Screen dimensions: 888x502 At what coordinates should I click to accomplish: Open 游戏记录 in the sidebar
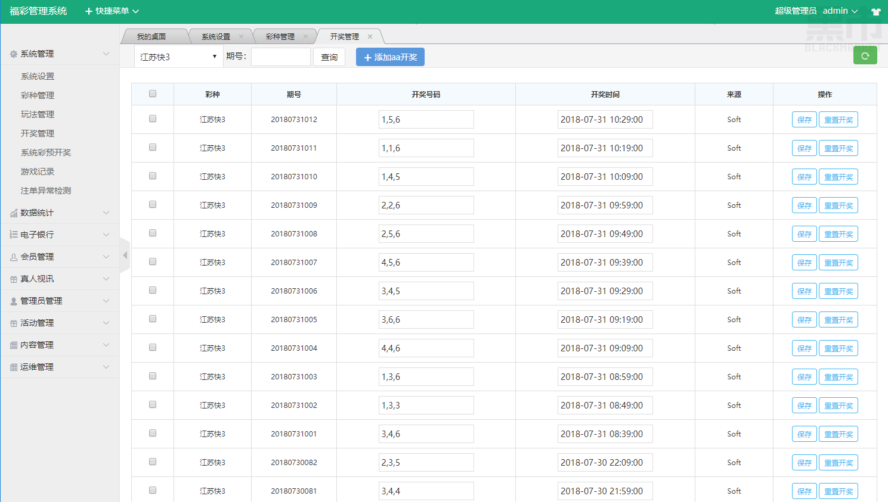tap(38, 172)
